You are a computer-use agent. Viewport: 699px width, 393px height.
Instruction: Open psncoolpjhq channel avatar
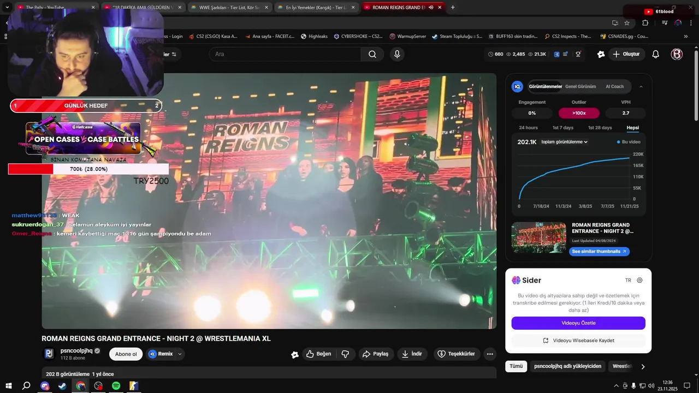point(49,354)
